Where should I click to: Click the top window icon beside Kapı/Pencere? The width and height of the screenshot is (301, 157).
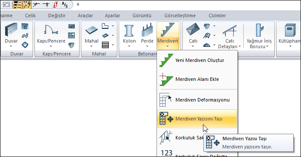tap(72, 26)
